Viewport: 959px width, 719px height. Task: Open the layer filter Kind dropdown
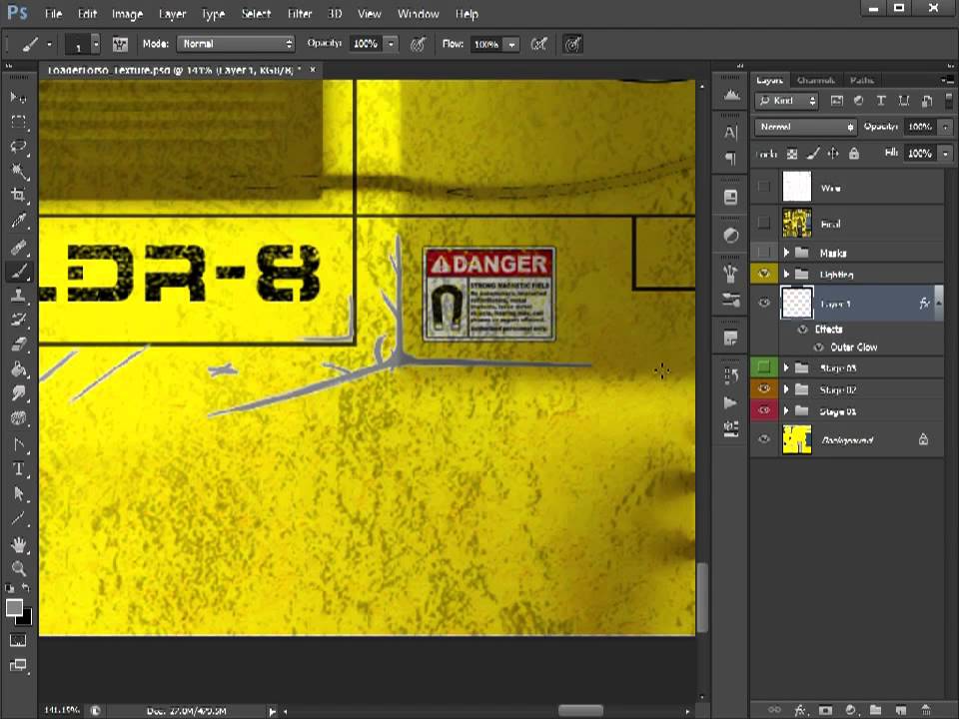[787, 101]
